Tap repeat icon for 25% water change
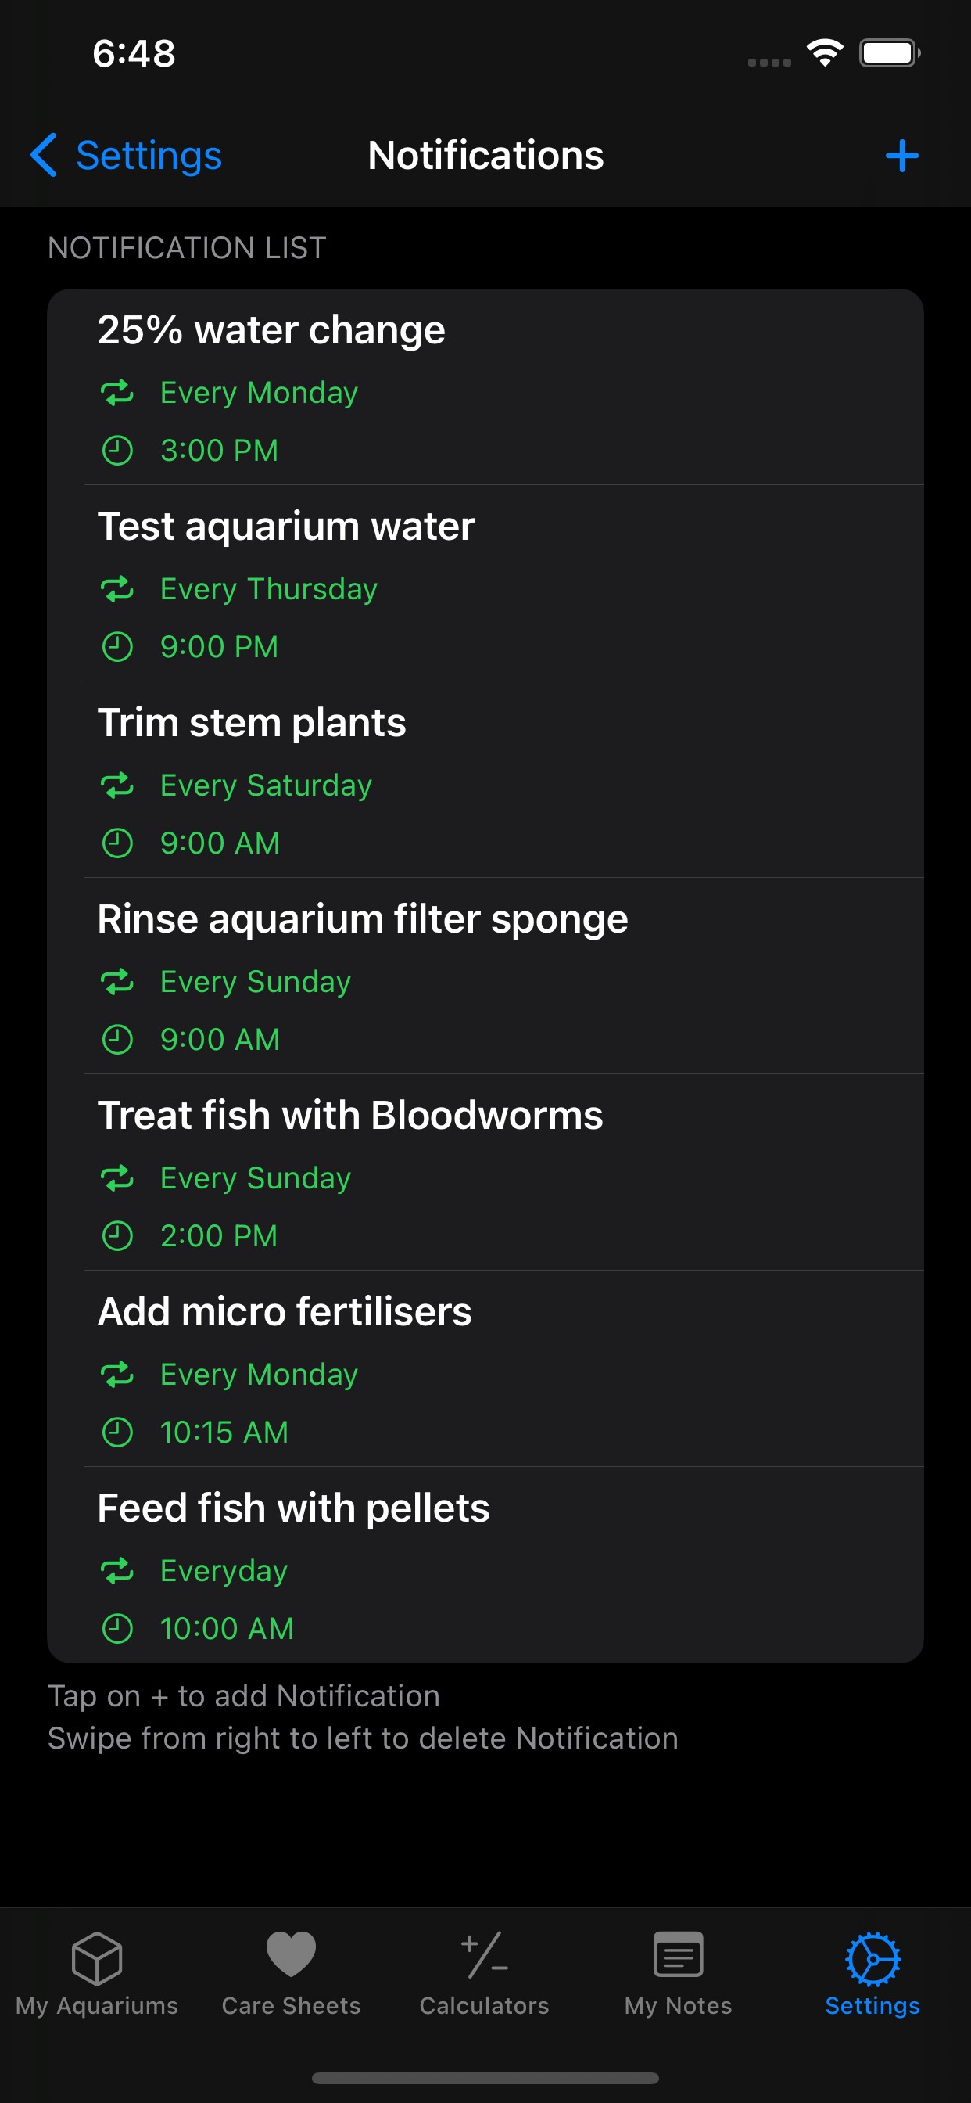This screenshot has height=2103, width=971. click(x=117, y=393)
